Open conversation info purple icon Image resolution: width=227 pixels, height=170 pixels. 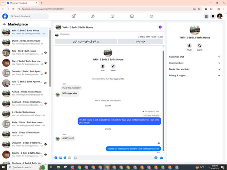pyautogui.click(x=160, y=27)
